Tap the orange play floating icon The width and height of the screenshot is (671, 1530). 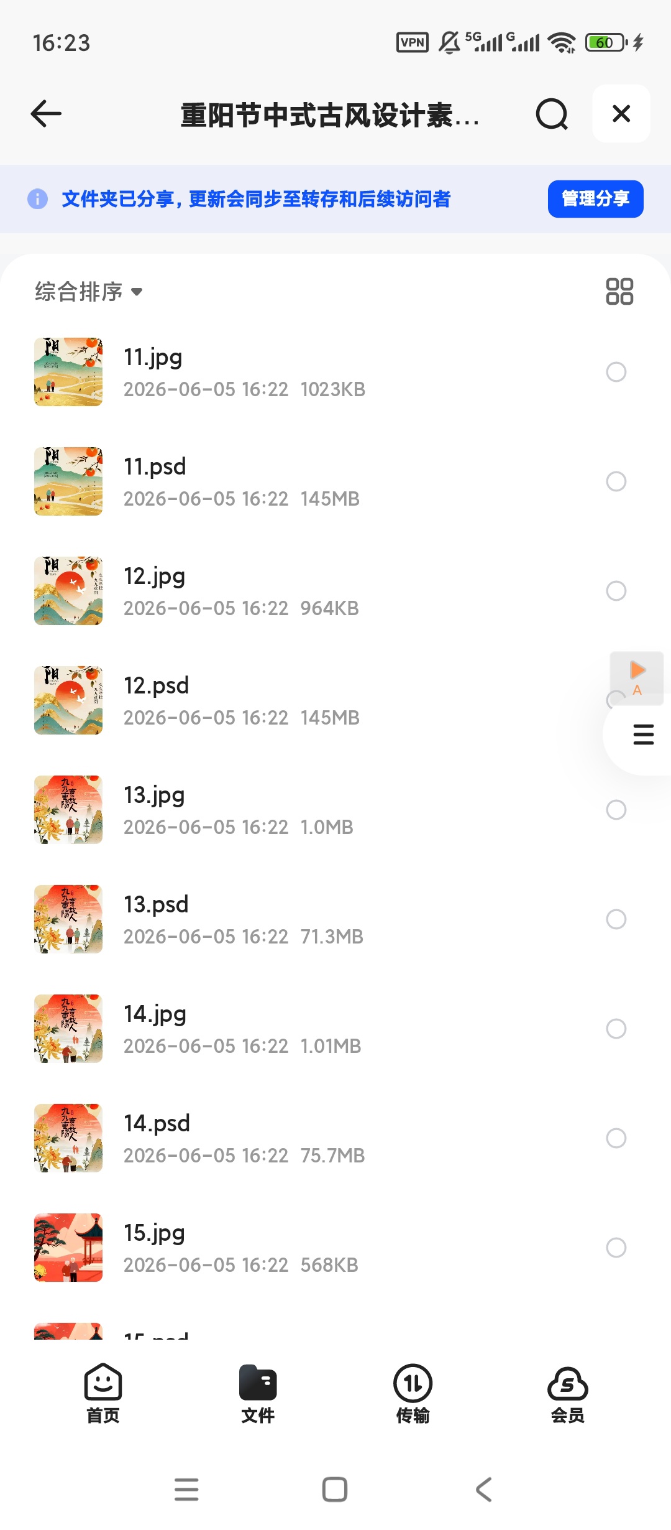(x=637, y=677)
